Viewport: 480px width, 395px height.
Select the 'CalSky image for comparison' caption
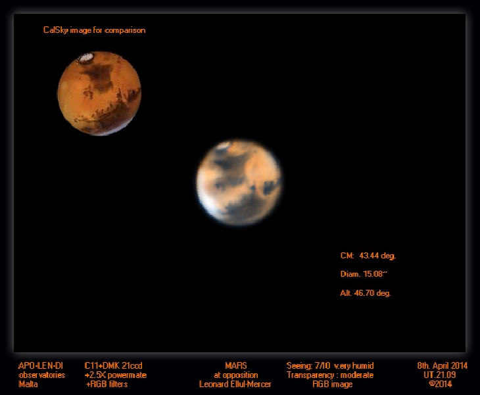(x=94, y=30)
